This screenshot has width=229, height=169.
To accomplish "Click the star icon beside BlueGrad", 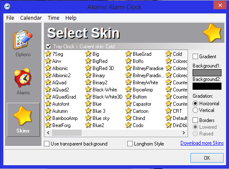I will tap(129, 54).
